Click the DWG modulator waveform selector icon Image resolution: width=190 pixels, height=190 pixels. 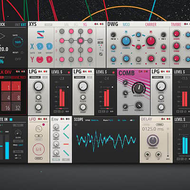(126, 32)
